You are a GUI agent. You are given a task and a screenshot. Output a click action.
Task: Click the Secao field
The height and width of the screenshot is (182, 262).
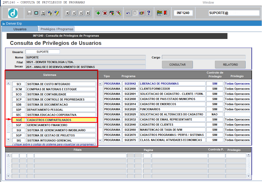click(x=85, y=67)
